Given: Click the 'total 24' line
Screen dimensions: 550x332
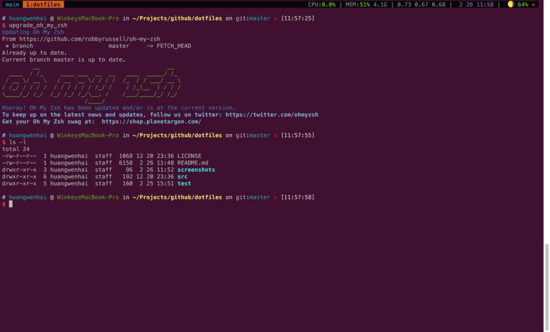Looking at the screenshot, I should pyautogui.click(x=16, y=149).
